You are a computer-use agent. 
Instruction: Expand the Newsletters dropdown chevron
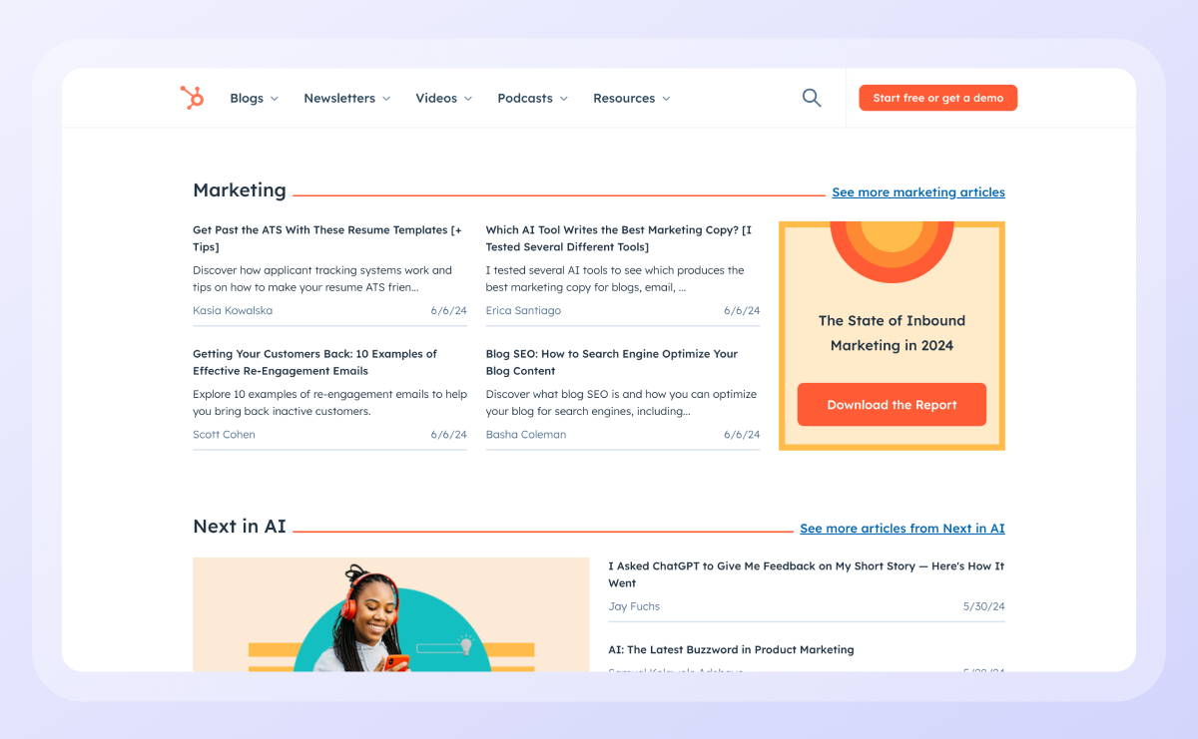386,99
